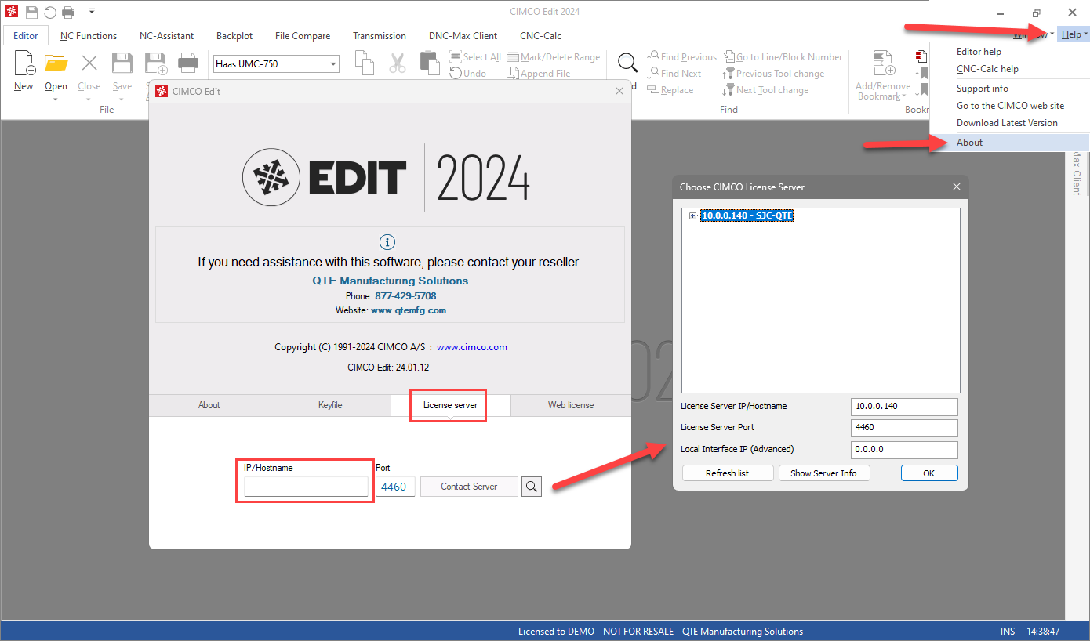Click the Cut scissors icon

398,63
